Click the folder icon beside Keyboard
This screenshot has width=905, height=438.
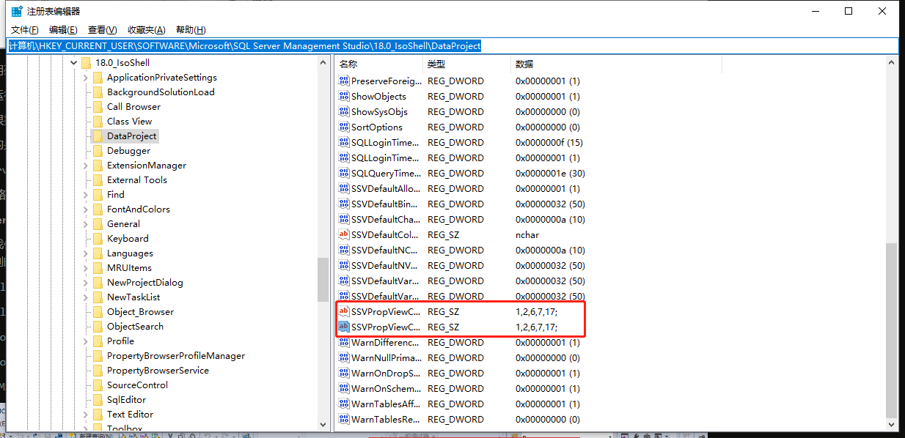tap(98, 238)
